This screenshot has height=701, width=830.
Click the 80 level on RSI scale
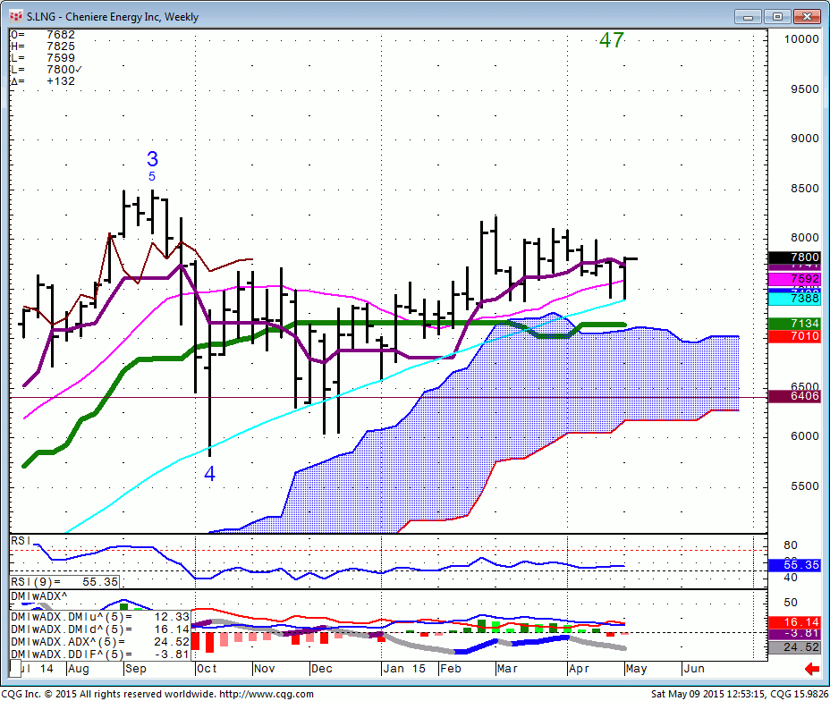pos(791,545)
